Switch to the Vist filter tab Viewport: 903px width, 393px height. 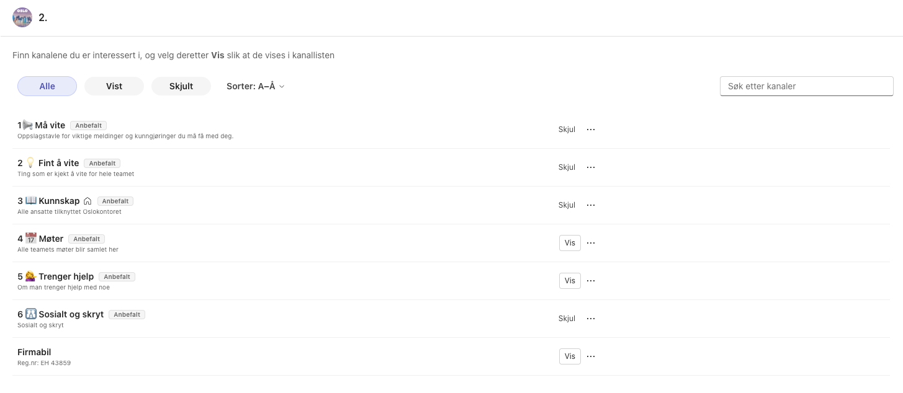pos(114,86)
